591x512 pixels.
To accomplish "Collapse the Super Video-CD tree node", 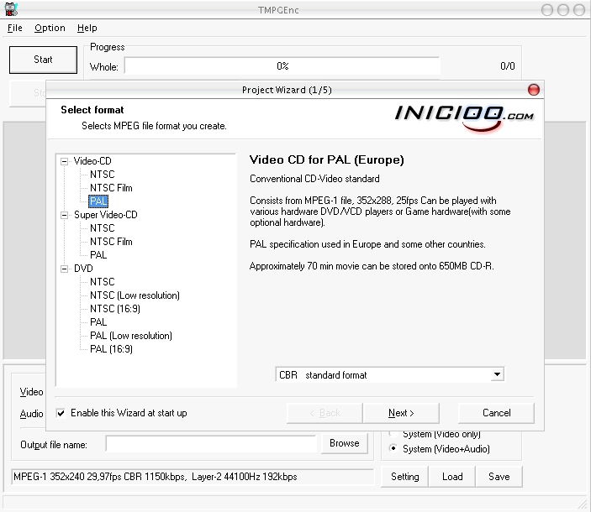I will (x=65, y=215).
